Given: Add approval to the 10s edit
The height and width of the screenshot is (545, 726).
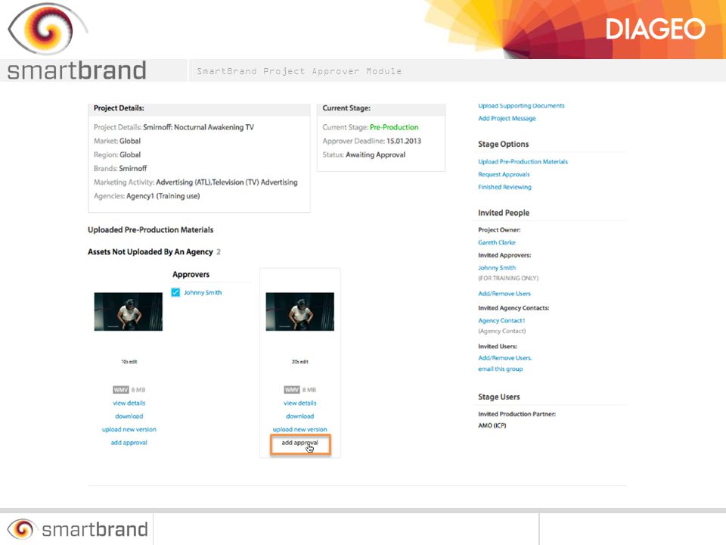Looking at the screenshot, I should click(129, 443).
